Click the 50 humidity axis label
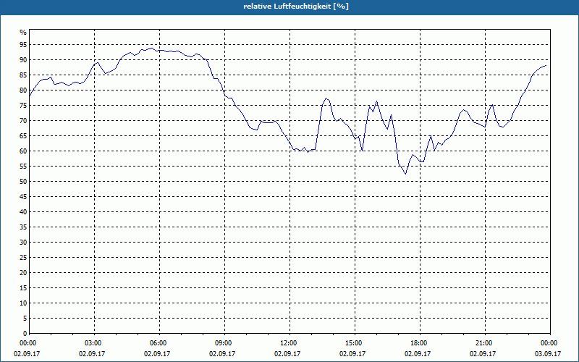The width and height of the screenshot is (579, 362). pos(23,182)
